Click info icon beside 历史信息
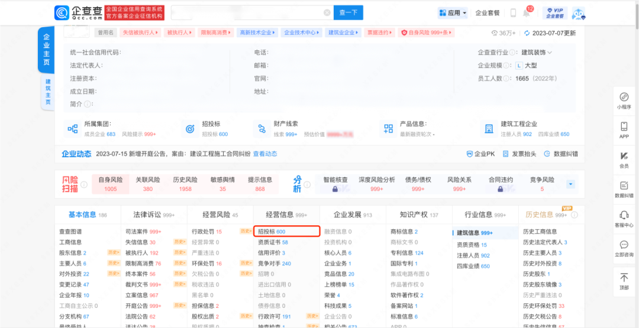Screen dimensions: 639x328 coord(574,215)
